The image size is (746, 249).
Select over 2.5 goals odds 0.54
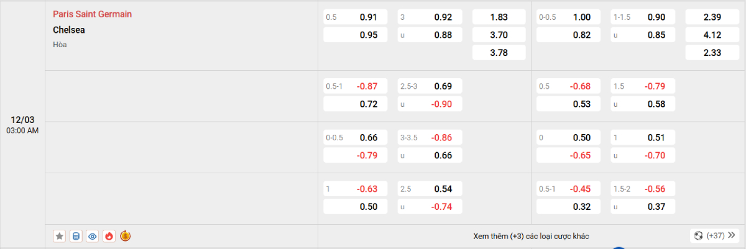[x=430, y=189]
